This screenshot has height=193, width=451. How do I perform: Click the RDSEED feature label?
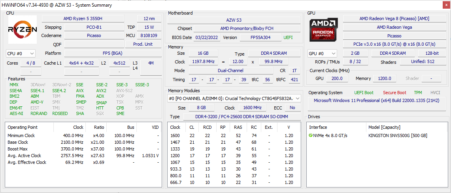click(60, 113)
